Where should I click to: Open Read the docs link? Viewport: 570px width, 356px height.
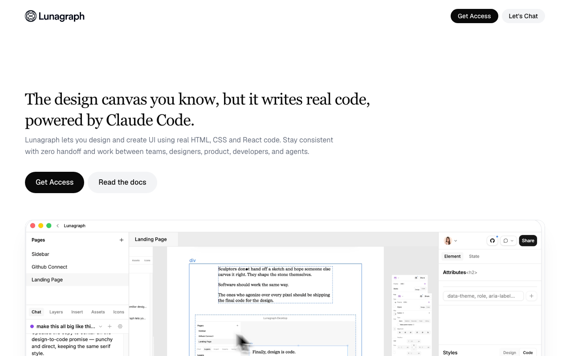[x=122, y=182]
